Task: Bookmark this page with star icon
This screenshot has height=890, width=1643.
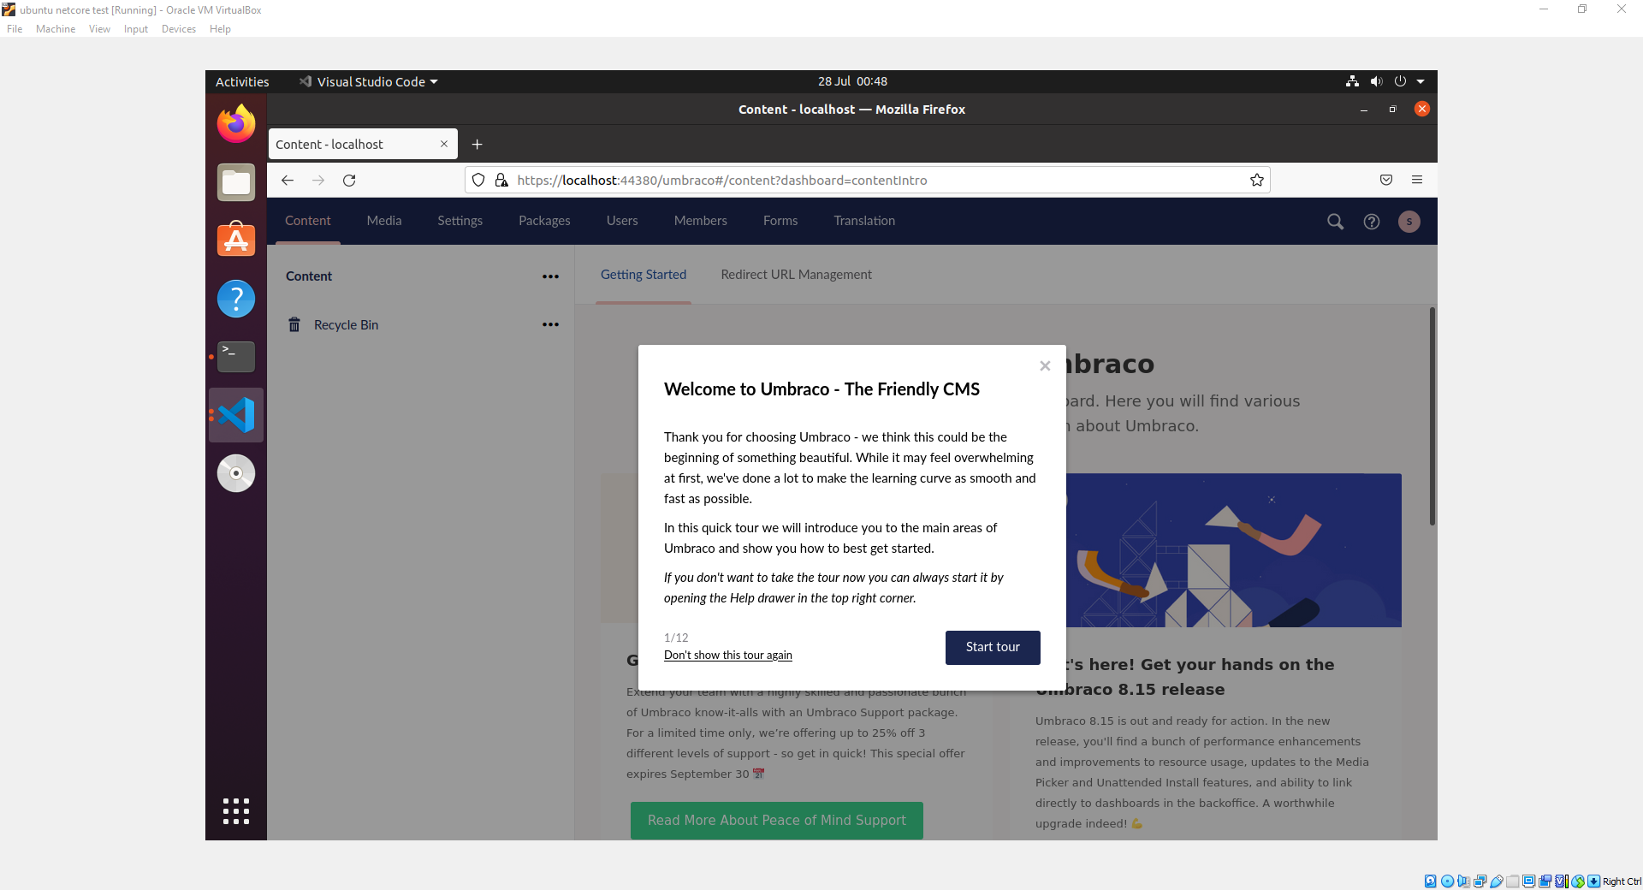Action: coord(1256,180)
